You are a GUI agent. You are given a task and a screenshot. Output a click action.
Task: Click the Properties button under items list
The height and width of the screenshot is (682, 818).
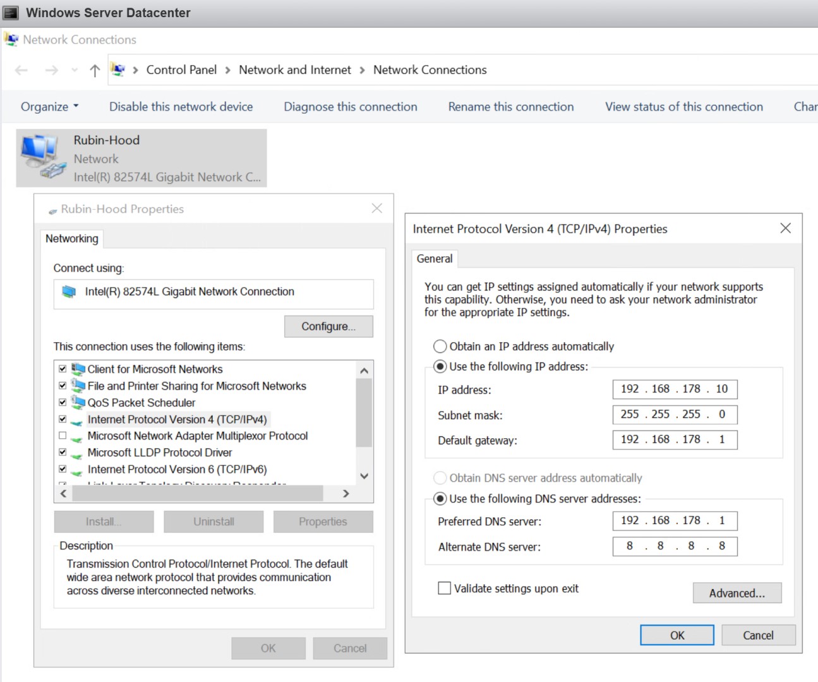(x=323, y=522)
